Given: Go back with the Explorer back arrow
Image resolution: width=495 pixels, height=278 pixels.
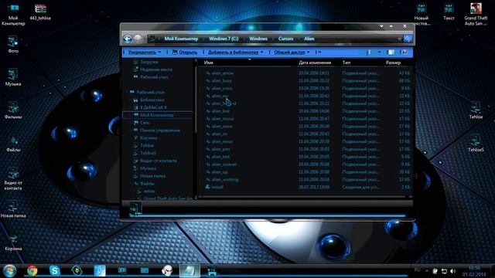Looking at the screenshot, I should (x=128, y=39).
